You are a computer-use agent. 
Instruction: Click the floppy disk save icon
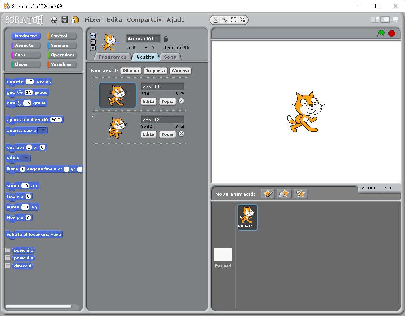click(65, 20)
